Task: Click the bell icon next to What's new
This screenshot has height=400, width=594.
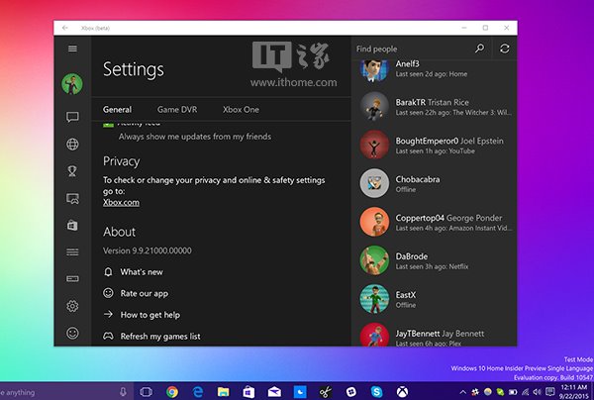Action: click(x=108, y=272)
